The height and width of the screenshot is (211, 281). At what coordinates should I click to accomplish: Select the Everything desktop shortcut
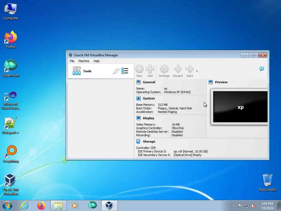(x=11, y=154)
